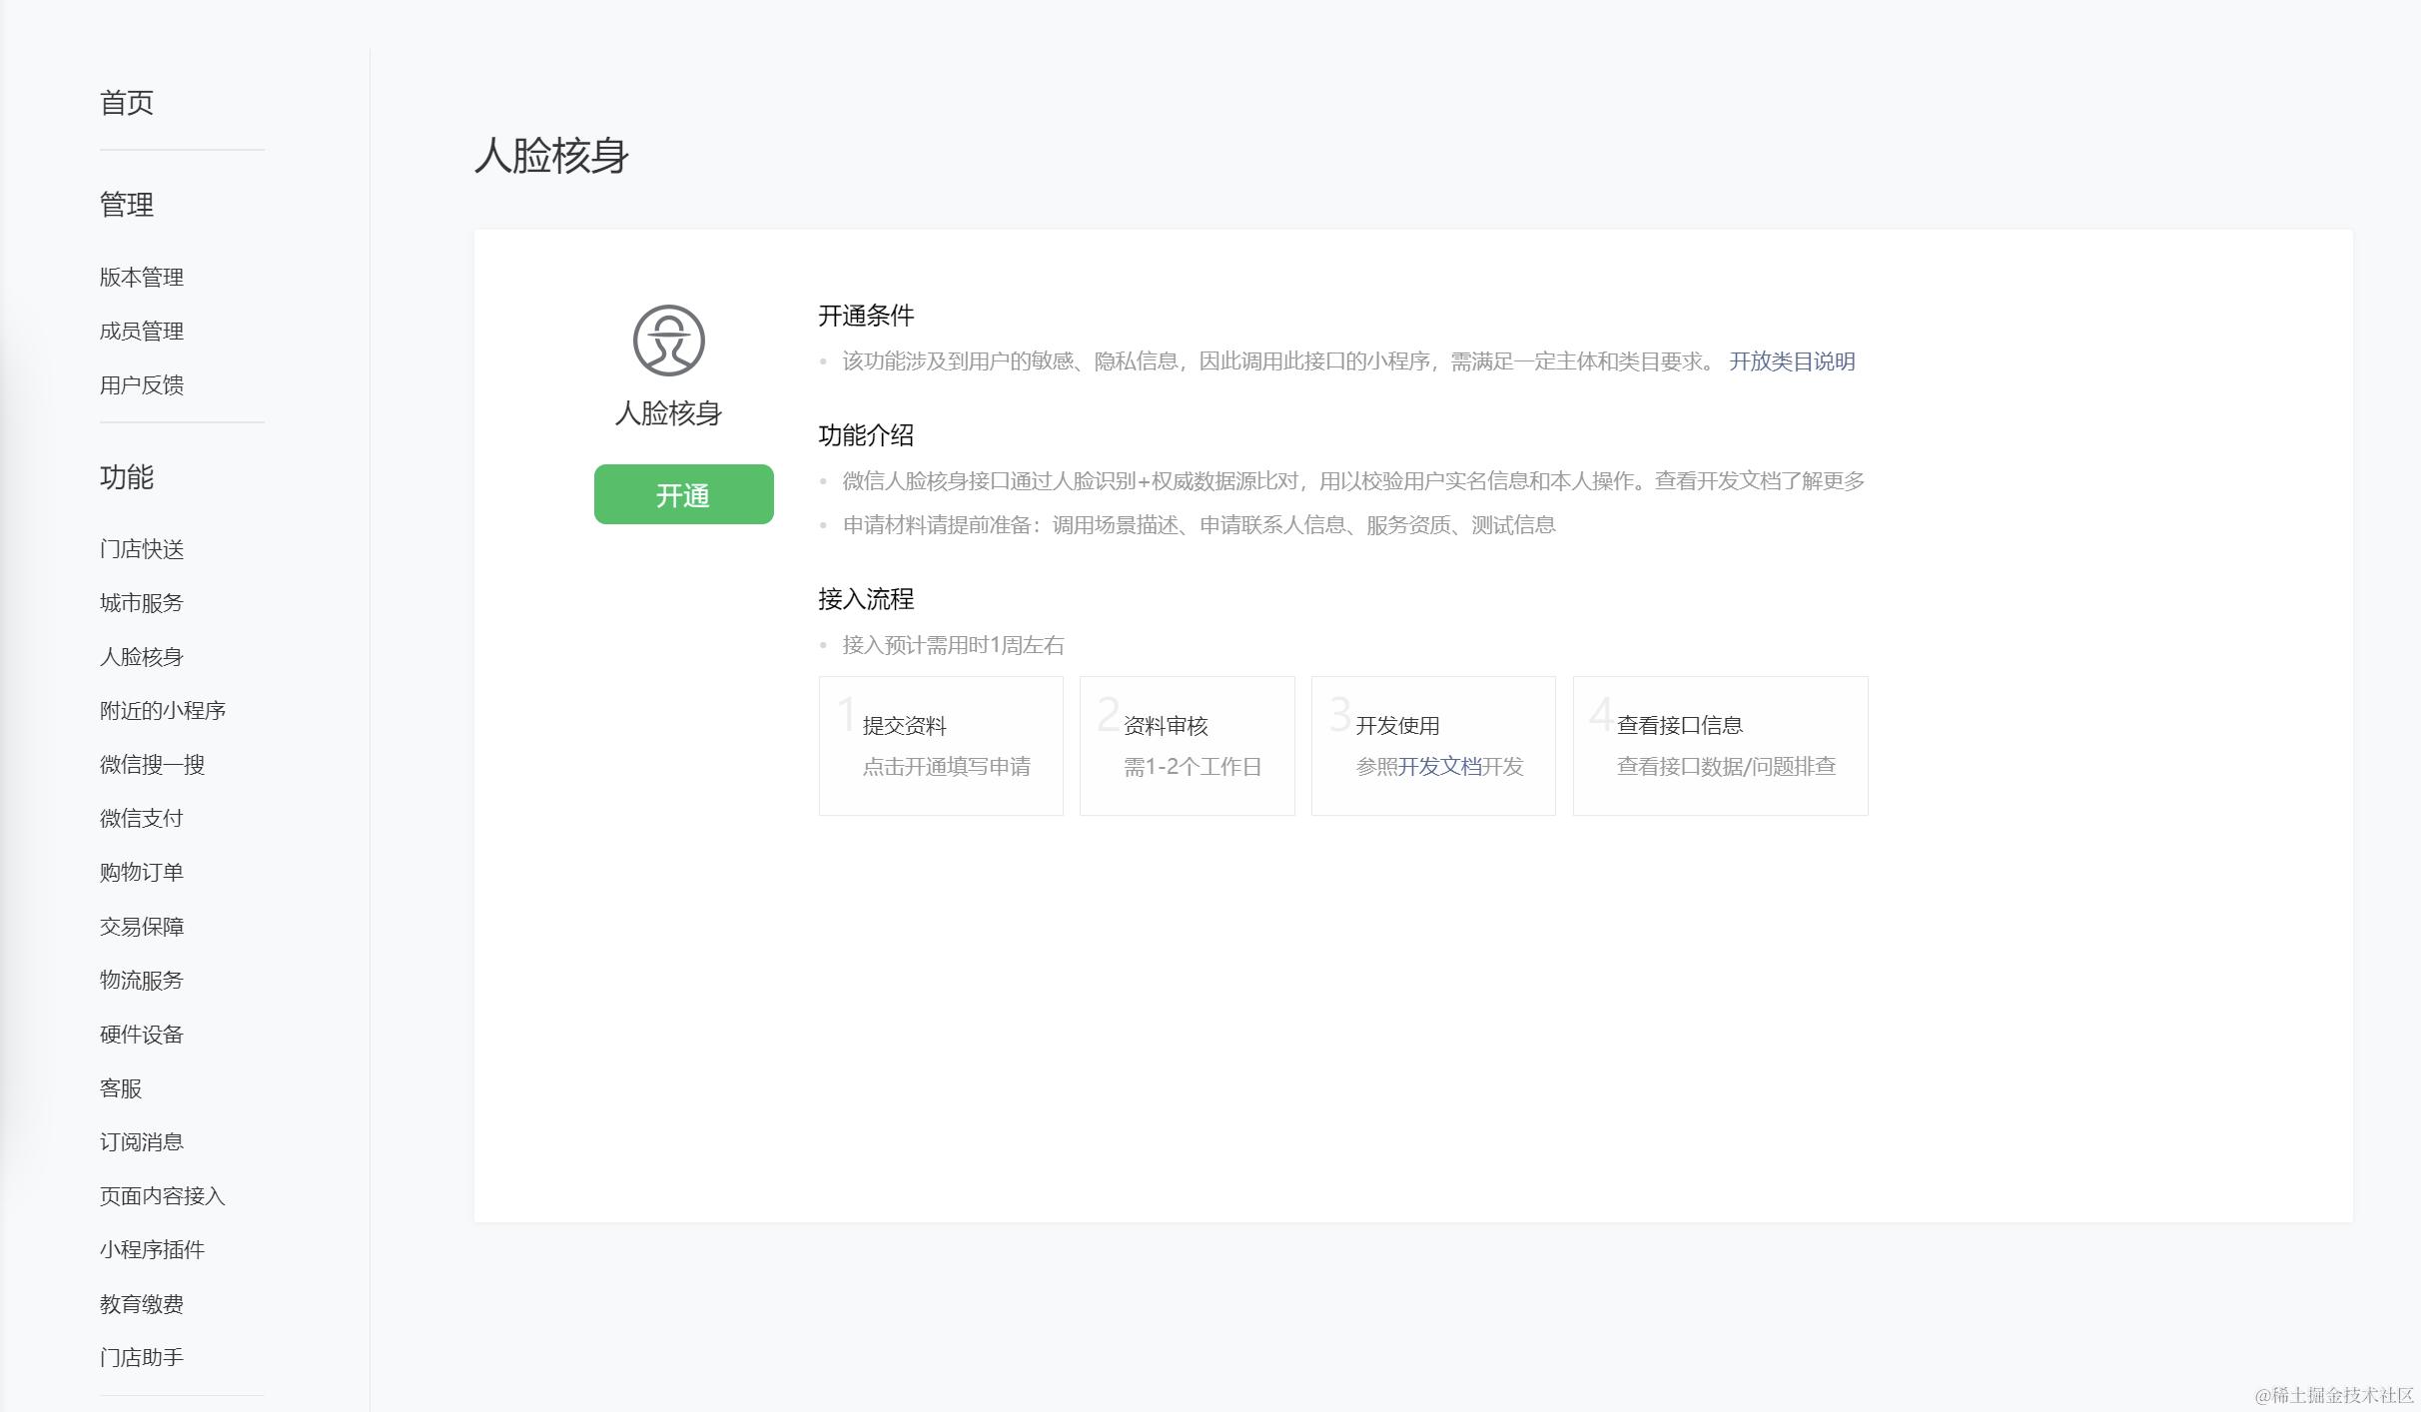The image size is (2421, 1412).
Task: Open 版本管理 in sidebar
Action: pyautogui.click(x=142, y=278)
